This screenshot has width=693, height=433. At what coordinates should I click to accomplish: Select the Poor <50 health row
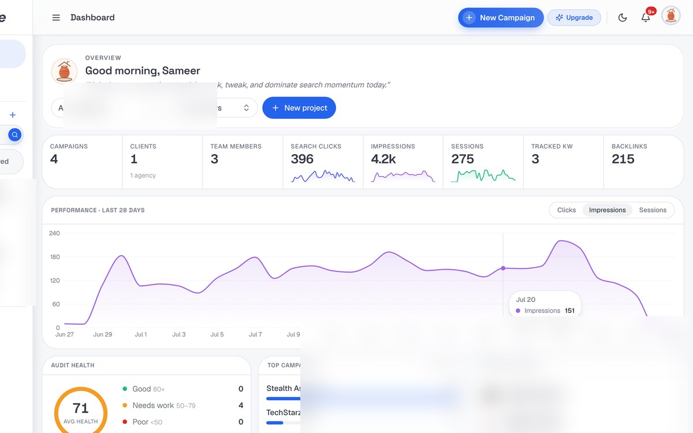[183, 422]
